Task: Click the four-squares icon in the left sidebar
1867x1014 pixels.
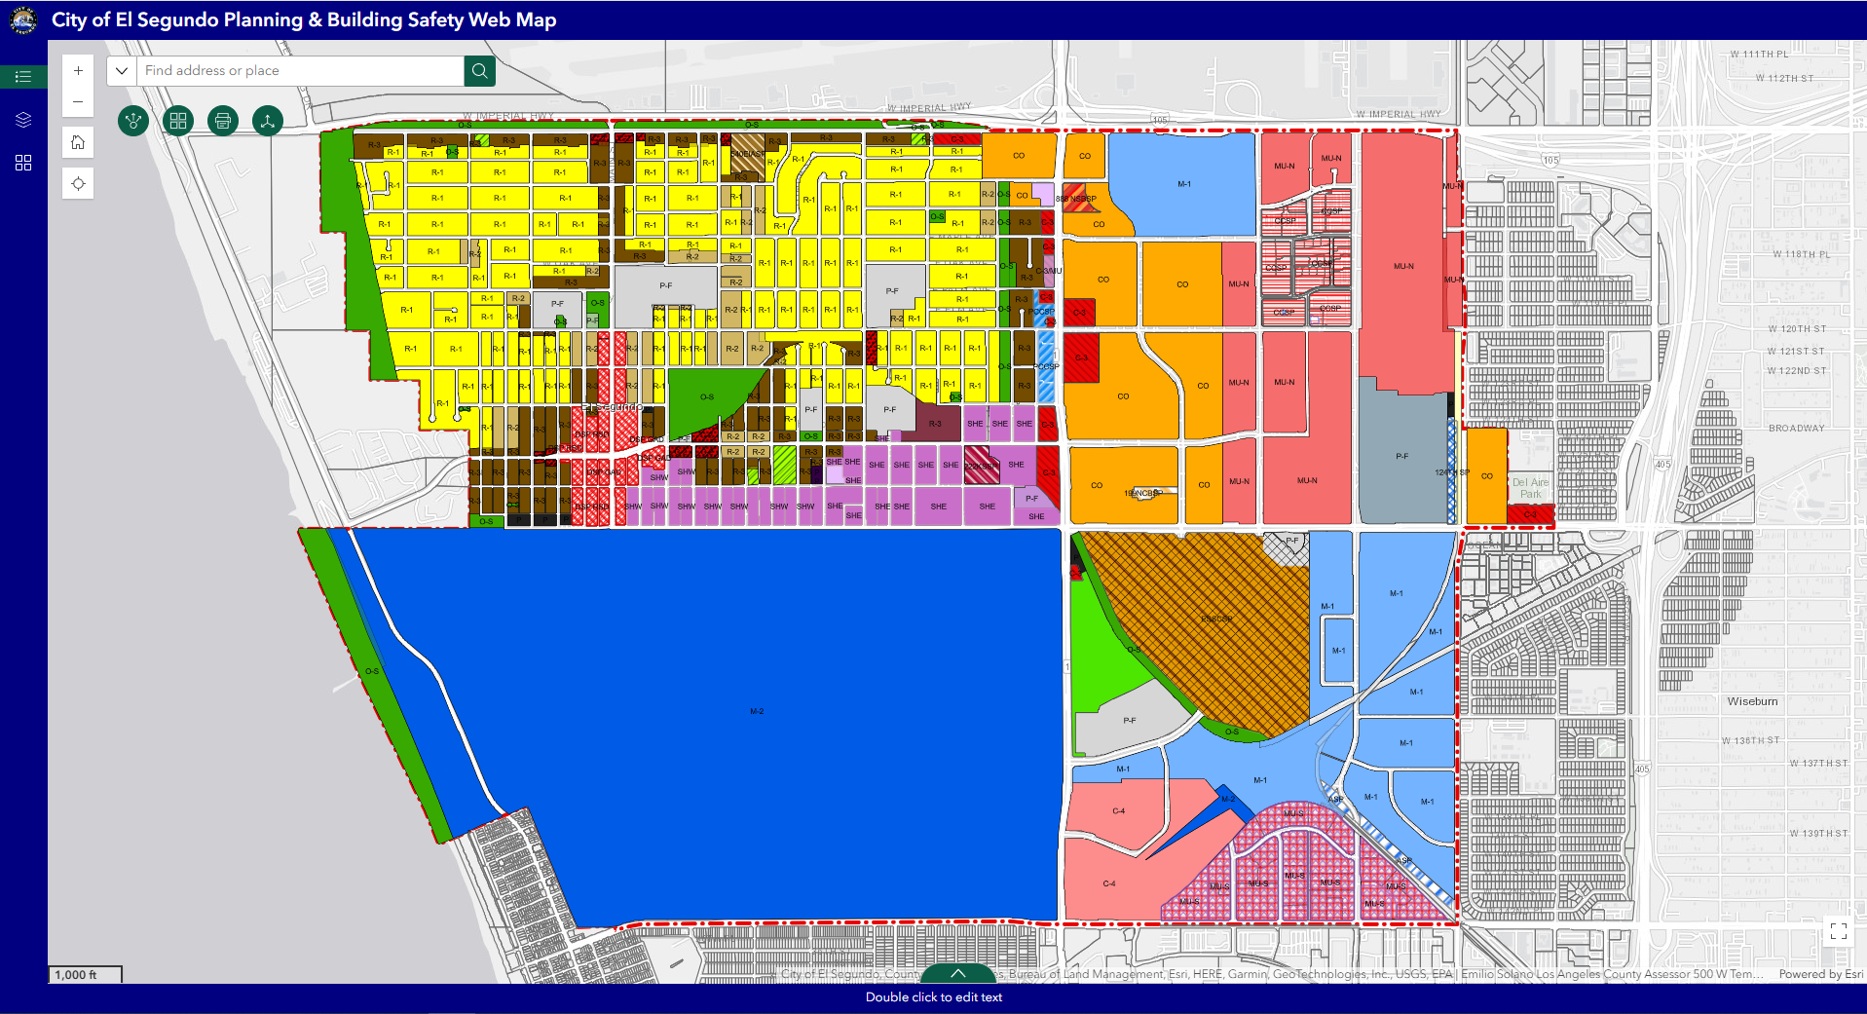Action: point(23,163)
